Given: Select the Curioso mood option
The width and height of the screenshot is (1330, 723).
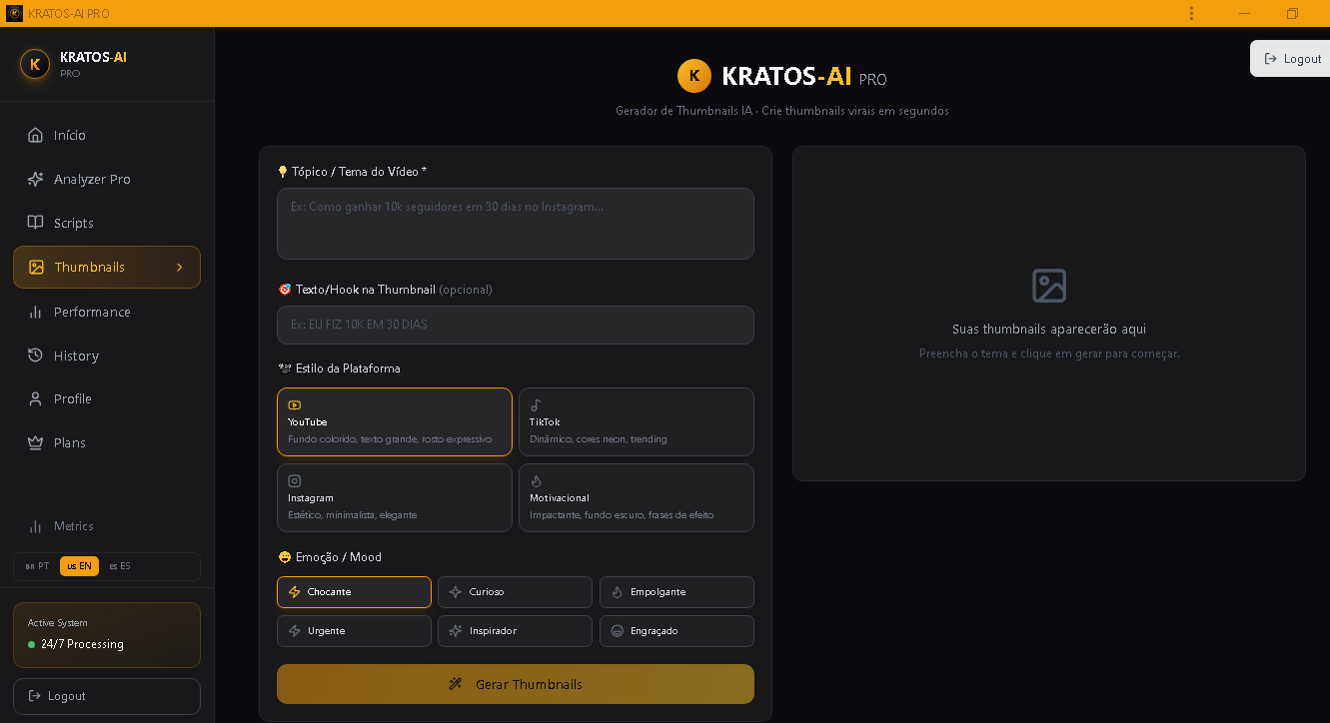Looking at the screenshot, I should (x=515, y=591).
